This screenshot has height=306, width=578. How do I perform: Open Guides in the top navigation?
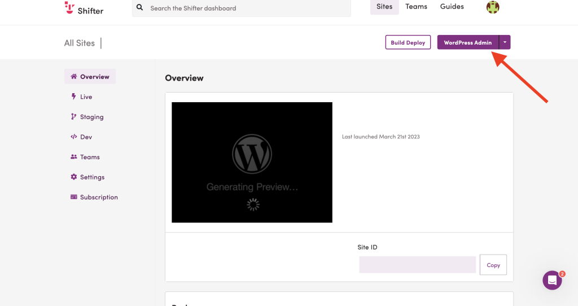(452, 7)
